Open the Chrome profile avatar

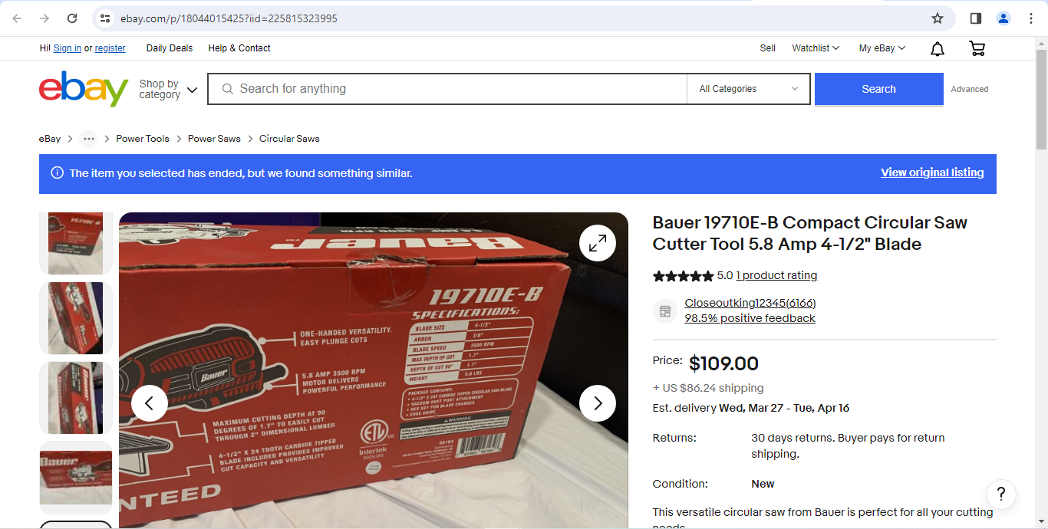[1004, 18]
